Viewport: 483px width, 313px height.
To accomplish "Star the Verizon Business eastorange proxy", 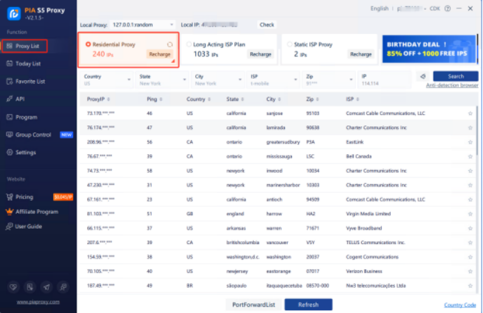I will (x=470, y=271).
